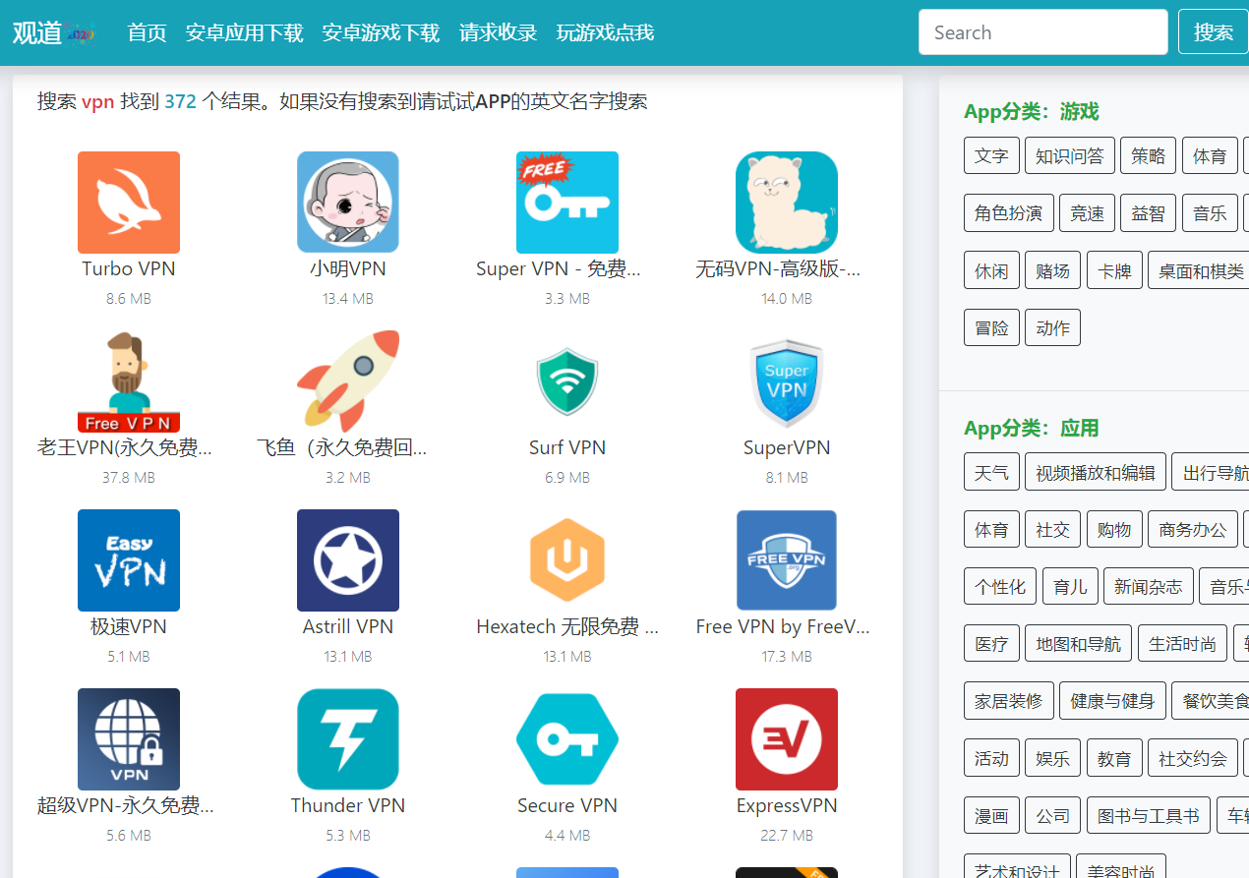Go to 首页 in the navigation bar
The width and height of the screenshot is (1249, 878).
pos(148,32)
